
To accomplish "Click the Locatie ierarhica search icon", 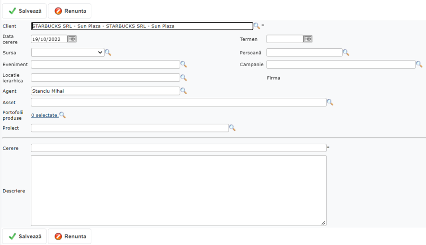I will pos(184,78).
